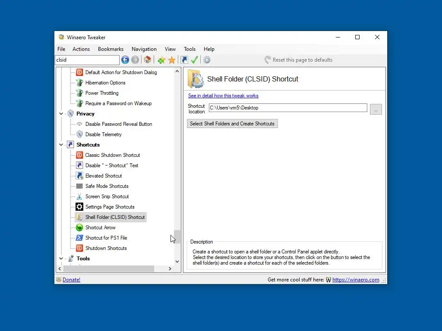
Task: Click the Screen Snip scissors icon
Action: point(79,197)
